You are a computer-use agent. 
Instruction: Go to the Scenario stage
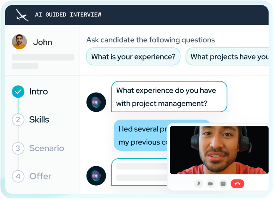[x=46, y=148]
